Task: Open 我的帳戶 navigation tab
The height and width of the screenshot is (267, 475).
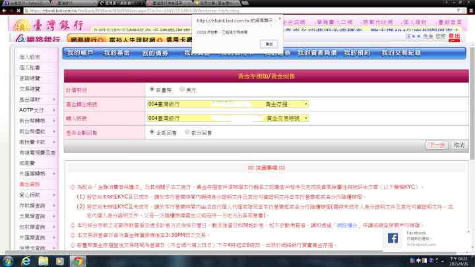Action: coord(80,53)
